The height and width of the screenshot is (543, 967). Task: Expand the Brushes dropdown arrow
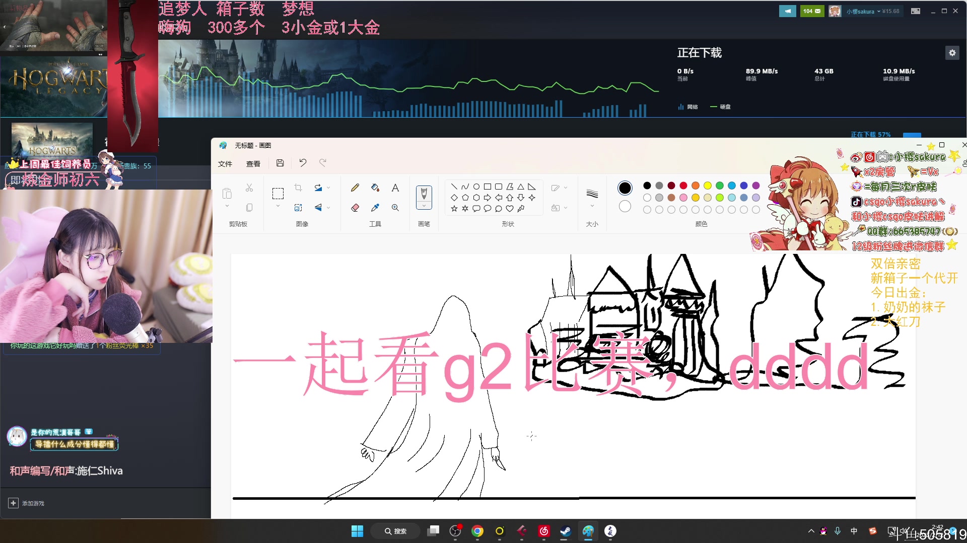click(x=424, y=206)
